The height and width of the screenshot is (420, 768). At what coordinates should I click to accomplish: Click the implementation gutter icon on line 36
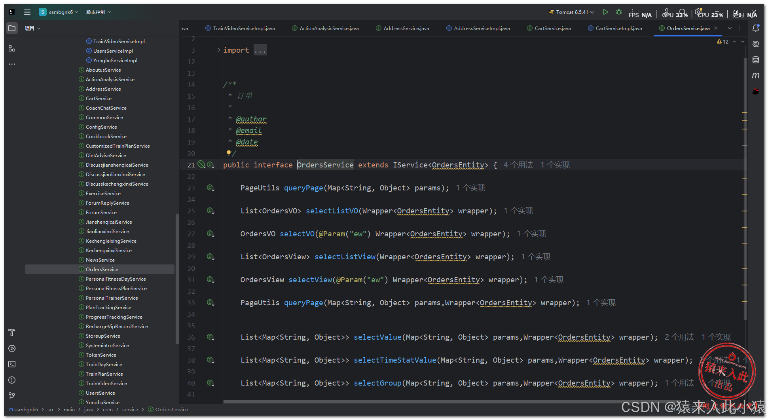[211, 337]
